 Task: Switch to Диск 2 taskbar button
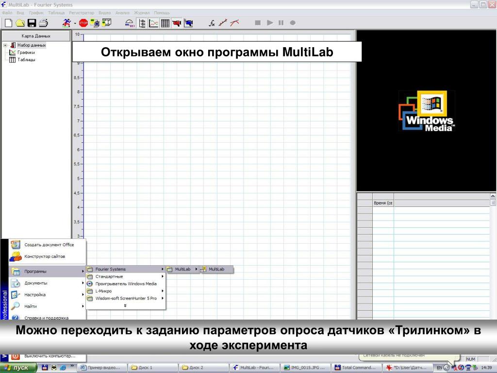click(x=203, y=368)
